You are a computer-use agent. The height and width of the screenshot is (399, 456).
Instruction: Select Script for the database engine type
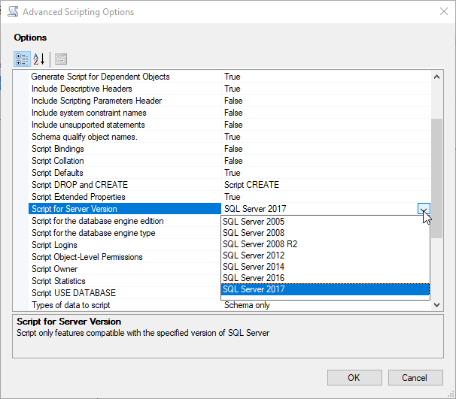pyautogui.click(x=125, y=233)
